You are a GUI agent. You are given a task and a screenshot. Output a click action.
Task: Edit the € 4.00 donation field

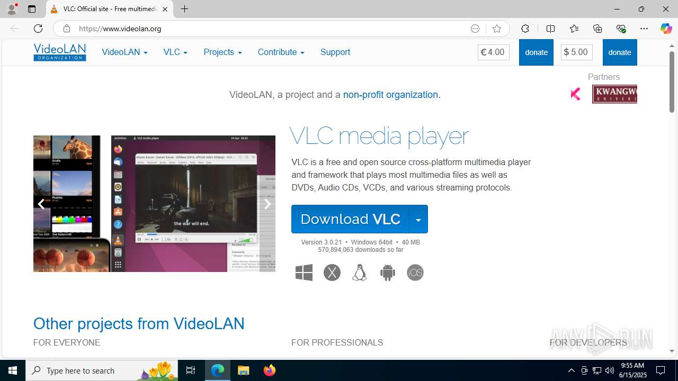point(494,52)
